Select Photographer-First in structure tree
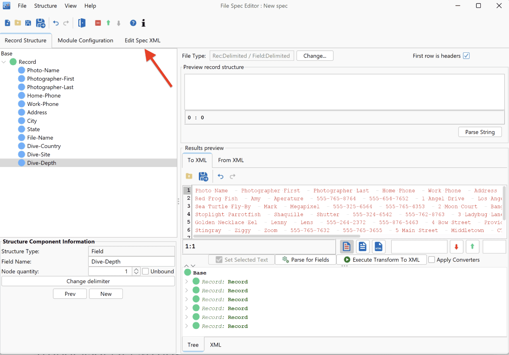 pos(51,79)
